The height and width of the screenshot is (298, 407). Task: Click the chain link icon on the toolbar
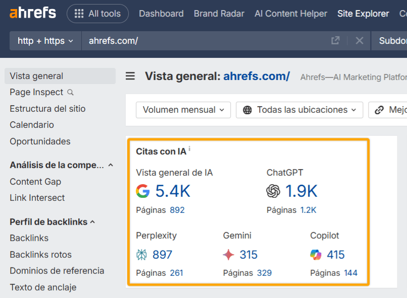coord(380,110)
